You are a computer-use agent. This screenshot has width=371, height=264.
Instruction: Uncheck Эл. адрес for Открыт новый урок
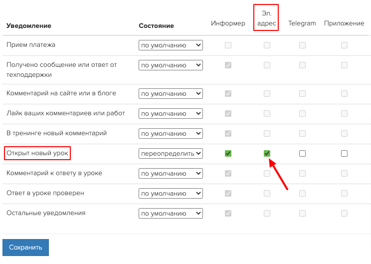click(267, 153)
